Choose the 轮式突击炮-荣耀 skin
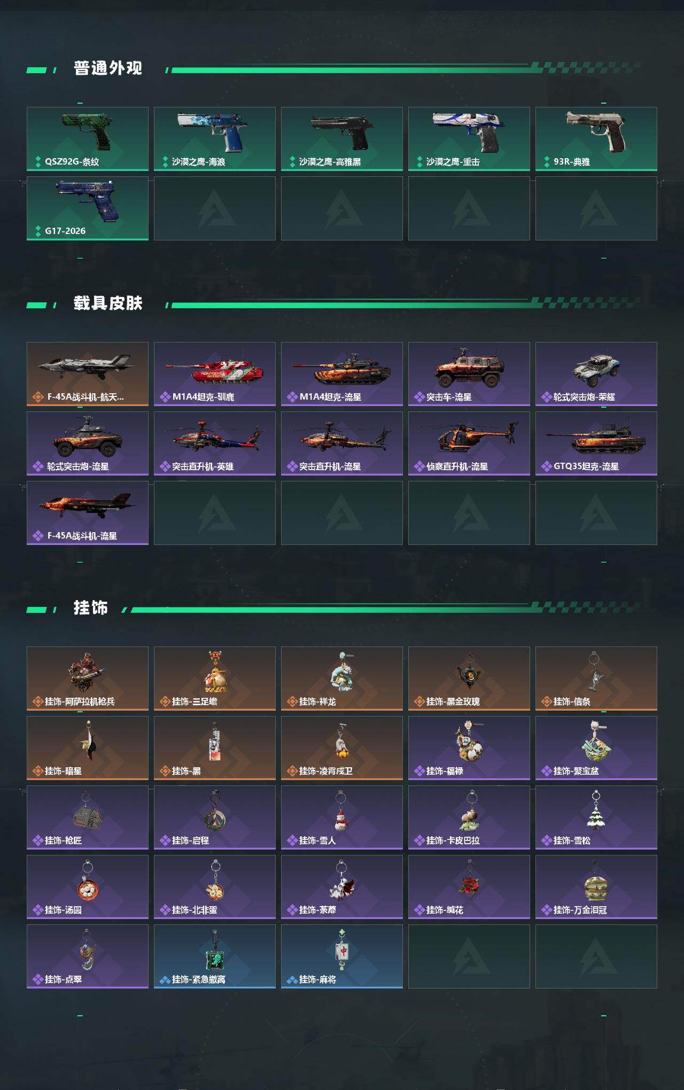 tap(596, 374)
